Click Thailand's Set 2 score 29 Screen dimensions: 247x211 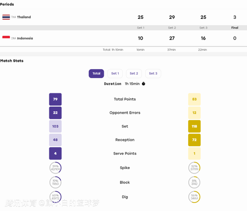tap(172, 17)
